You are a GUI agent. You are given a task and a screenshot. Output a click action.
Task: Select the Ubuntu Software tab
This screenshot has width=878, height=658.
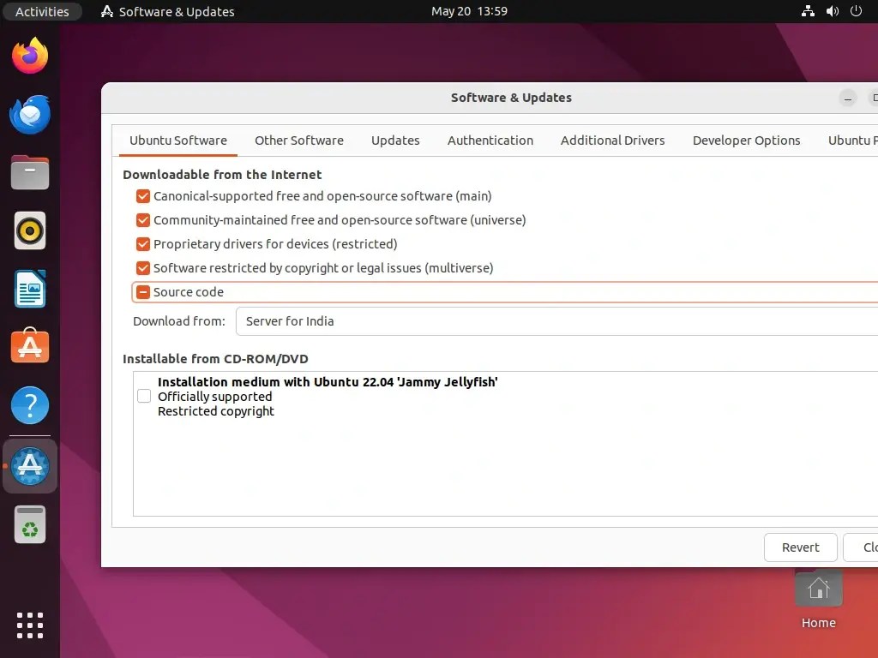tap(178, 141)
